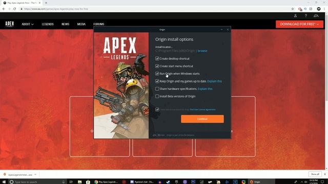The width and height of the screenshot is (328, 184).
Task: Open the LEGENDS nav item
Action: click(x=48, y=24)
